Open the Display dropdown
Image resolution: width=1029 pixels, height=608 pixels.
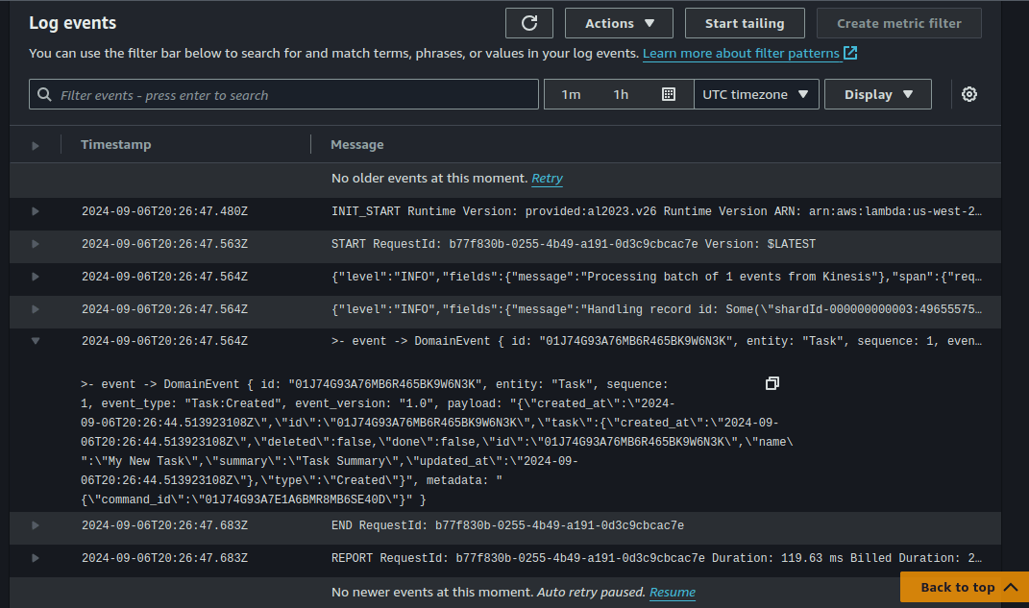click(877, 94)
